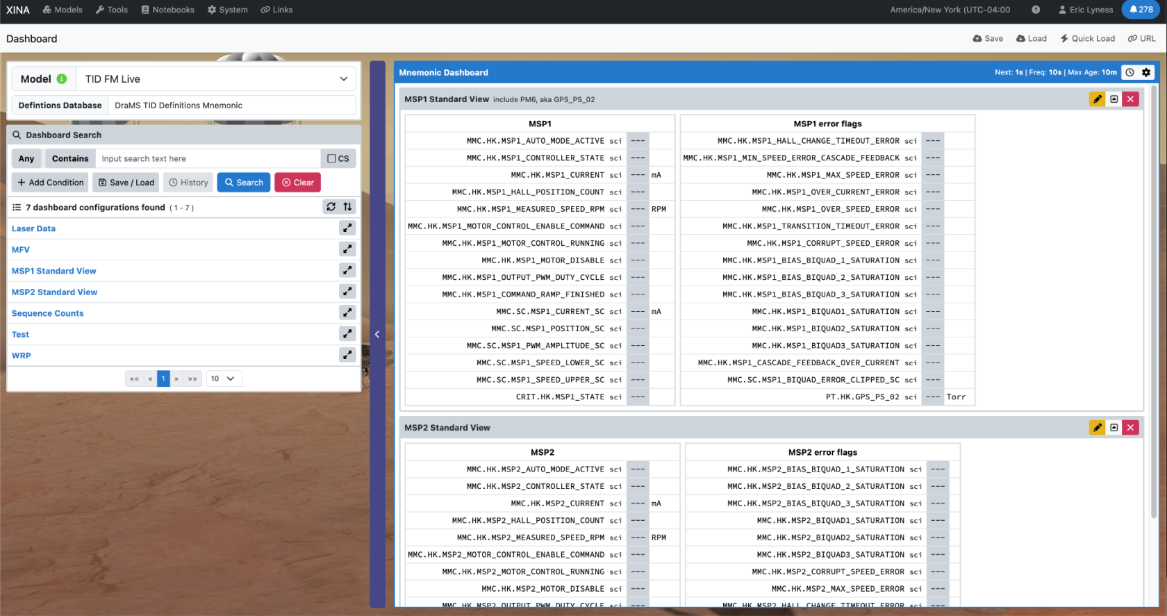Click the sort order arrows icon

coord(347,207)
